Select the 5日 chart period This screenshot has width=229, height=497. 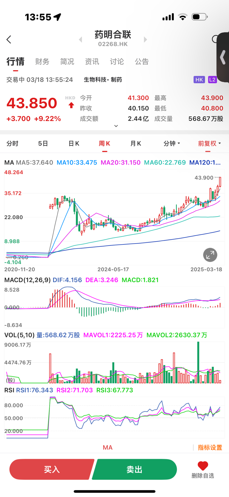click(x=43, y=144)
